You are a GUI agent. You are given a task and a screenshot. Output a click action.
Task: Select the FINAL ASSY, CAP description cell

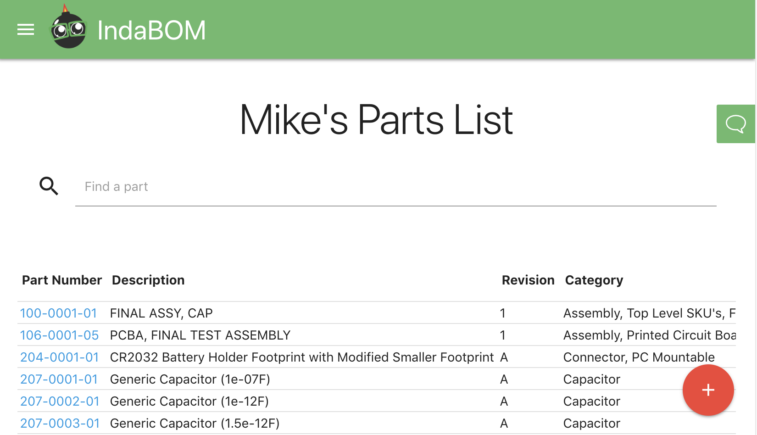pyautogui.click(x=161, y=313)
